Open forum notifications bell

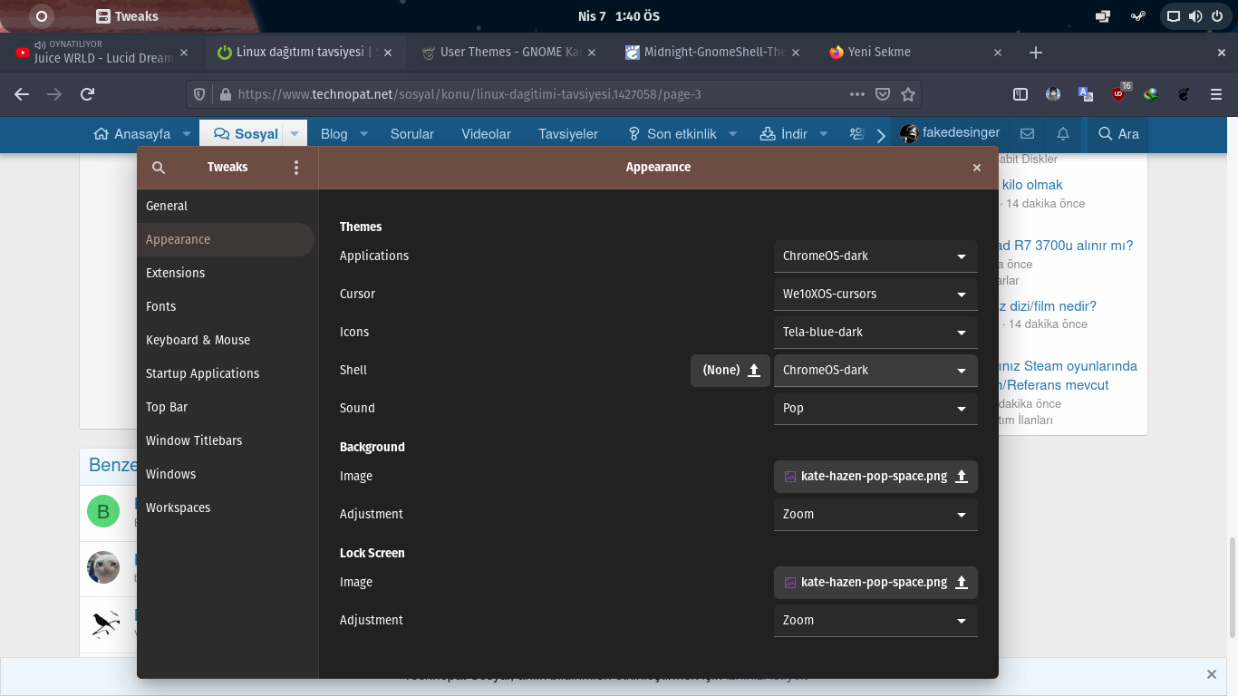[x=1063, y=134]
